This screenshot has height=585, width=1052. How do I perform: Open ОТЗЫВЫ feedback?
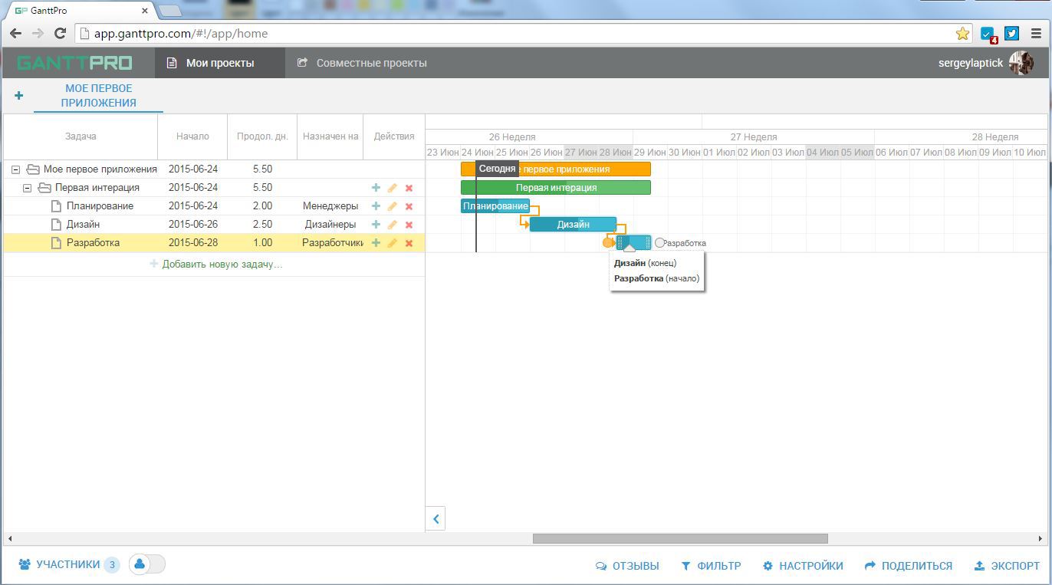point(627,566)
